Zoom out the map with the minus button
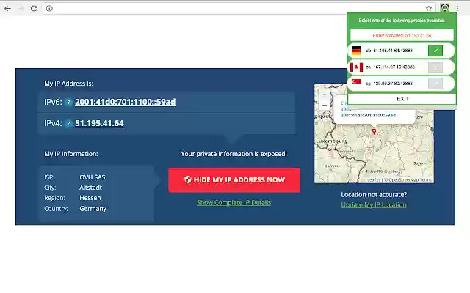The height and width of the screenshot is (293, 470). pyautogui.click(x=325, y=105)
